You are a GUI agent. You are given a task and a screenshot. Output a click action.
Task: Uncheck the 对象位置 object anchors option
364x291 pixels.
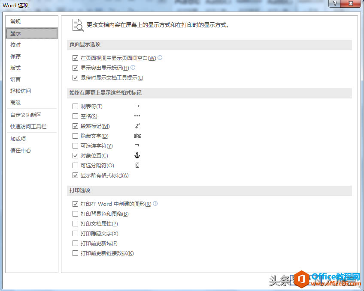coord(75,156)
